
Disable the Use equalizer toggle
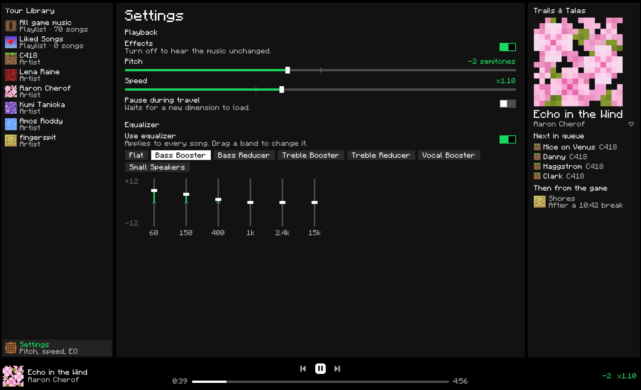pos(507,139)
